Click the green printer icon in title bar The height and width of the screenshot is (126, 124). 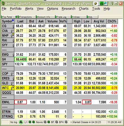[101, 4]
